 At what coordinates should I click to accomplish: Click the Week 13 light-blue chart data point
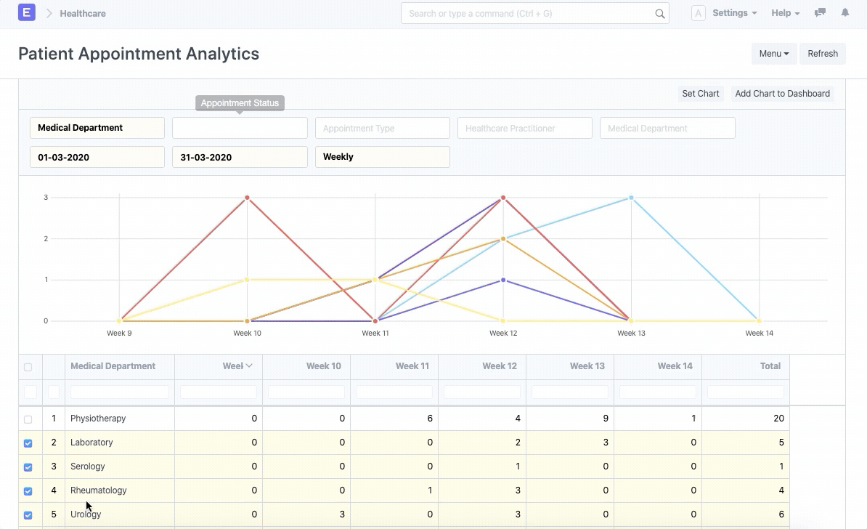(631, 198)
